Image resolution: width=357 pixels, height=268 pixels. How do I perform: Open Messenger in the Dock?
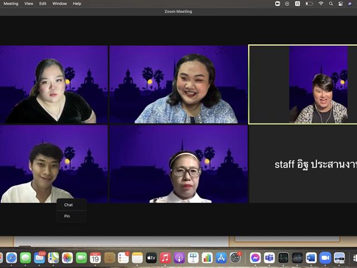click(x=255, y=258)
